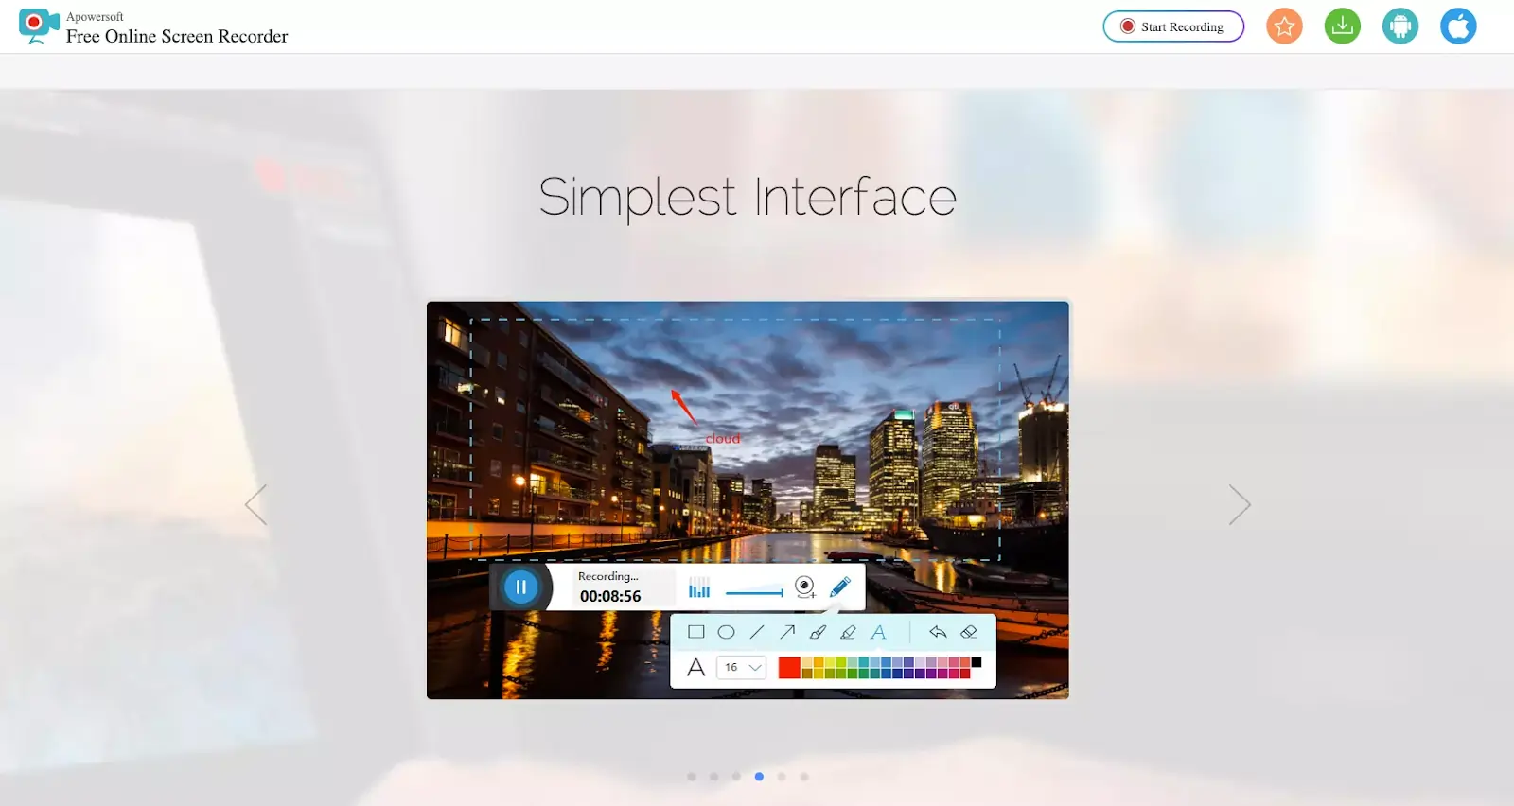Click the Apowersoft screen recorder logo
The width and height of the screenshot is (1514, 806).
pyautogui.click(x=39, y=26)
